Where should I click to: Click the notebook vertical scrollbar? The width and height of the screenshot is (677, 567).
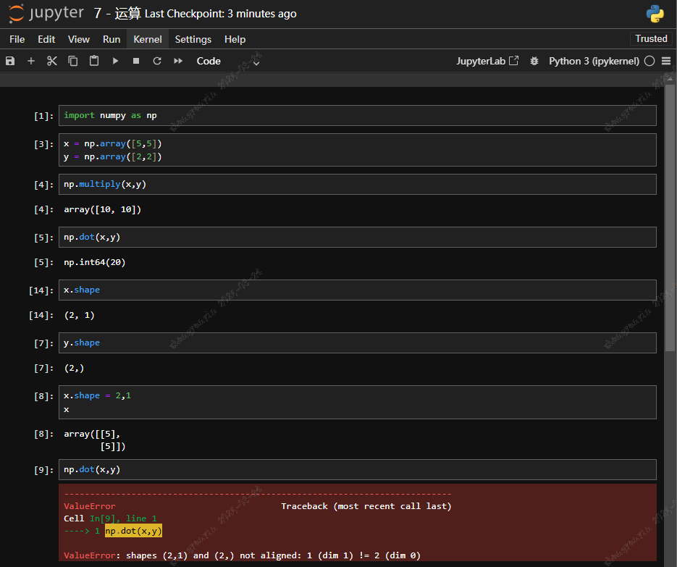[670, 218]
